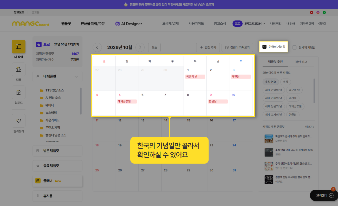338x206 pixels.
Task: Uncheck the 한국의 기념일 checkbox
Action: point(264,47)
